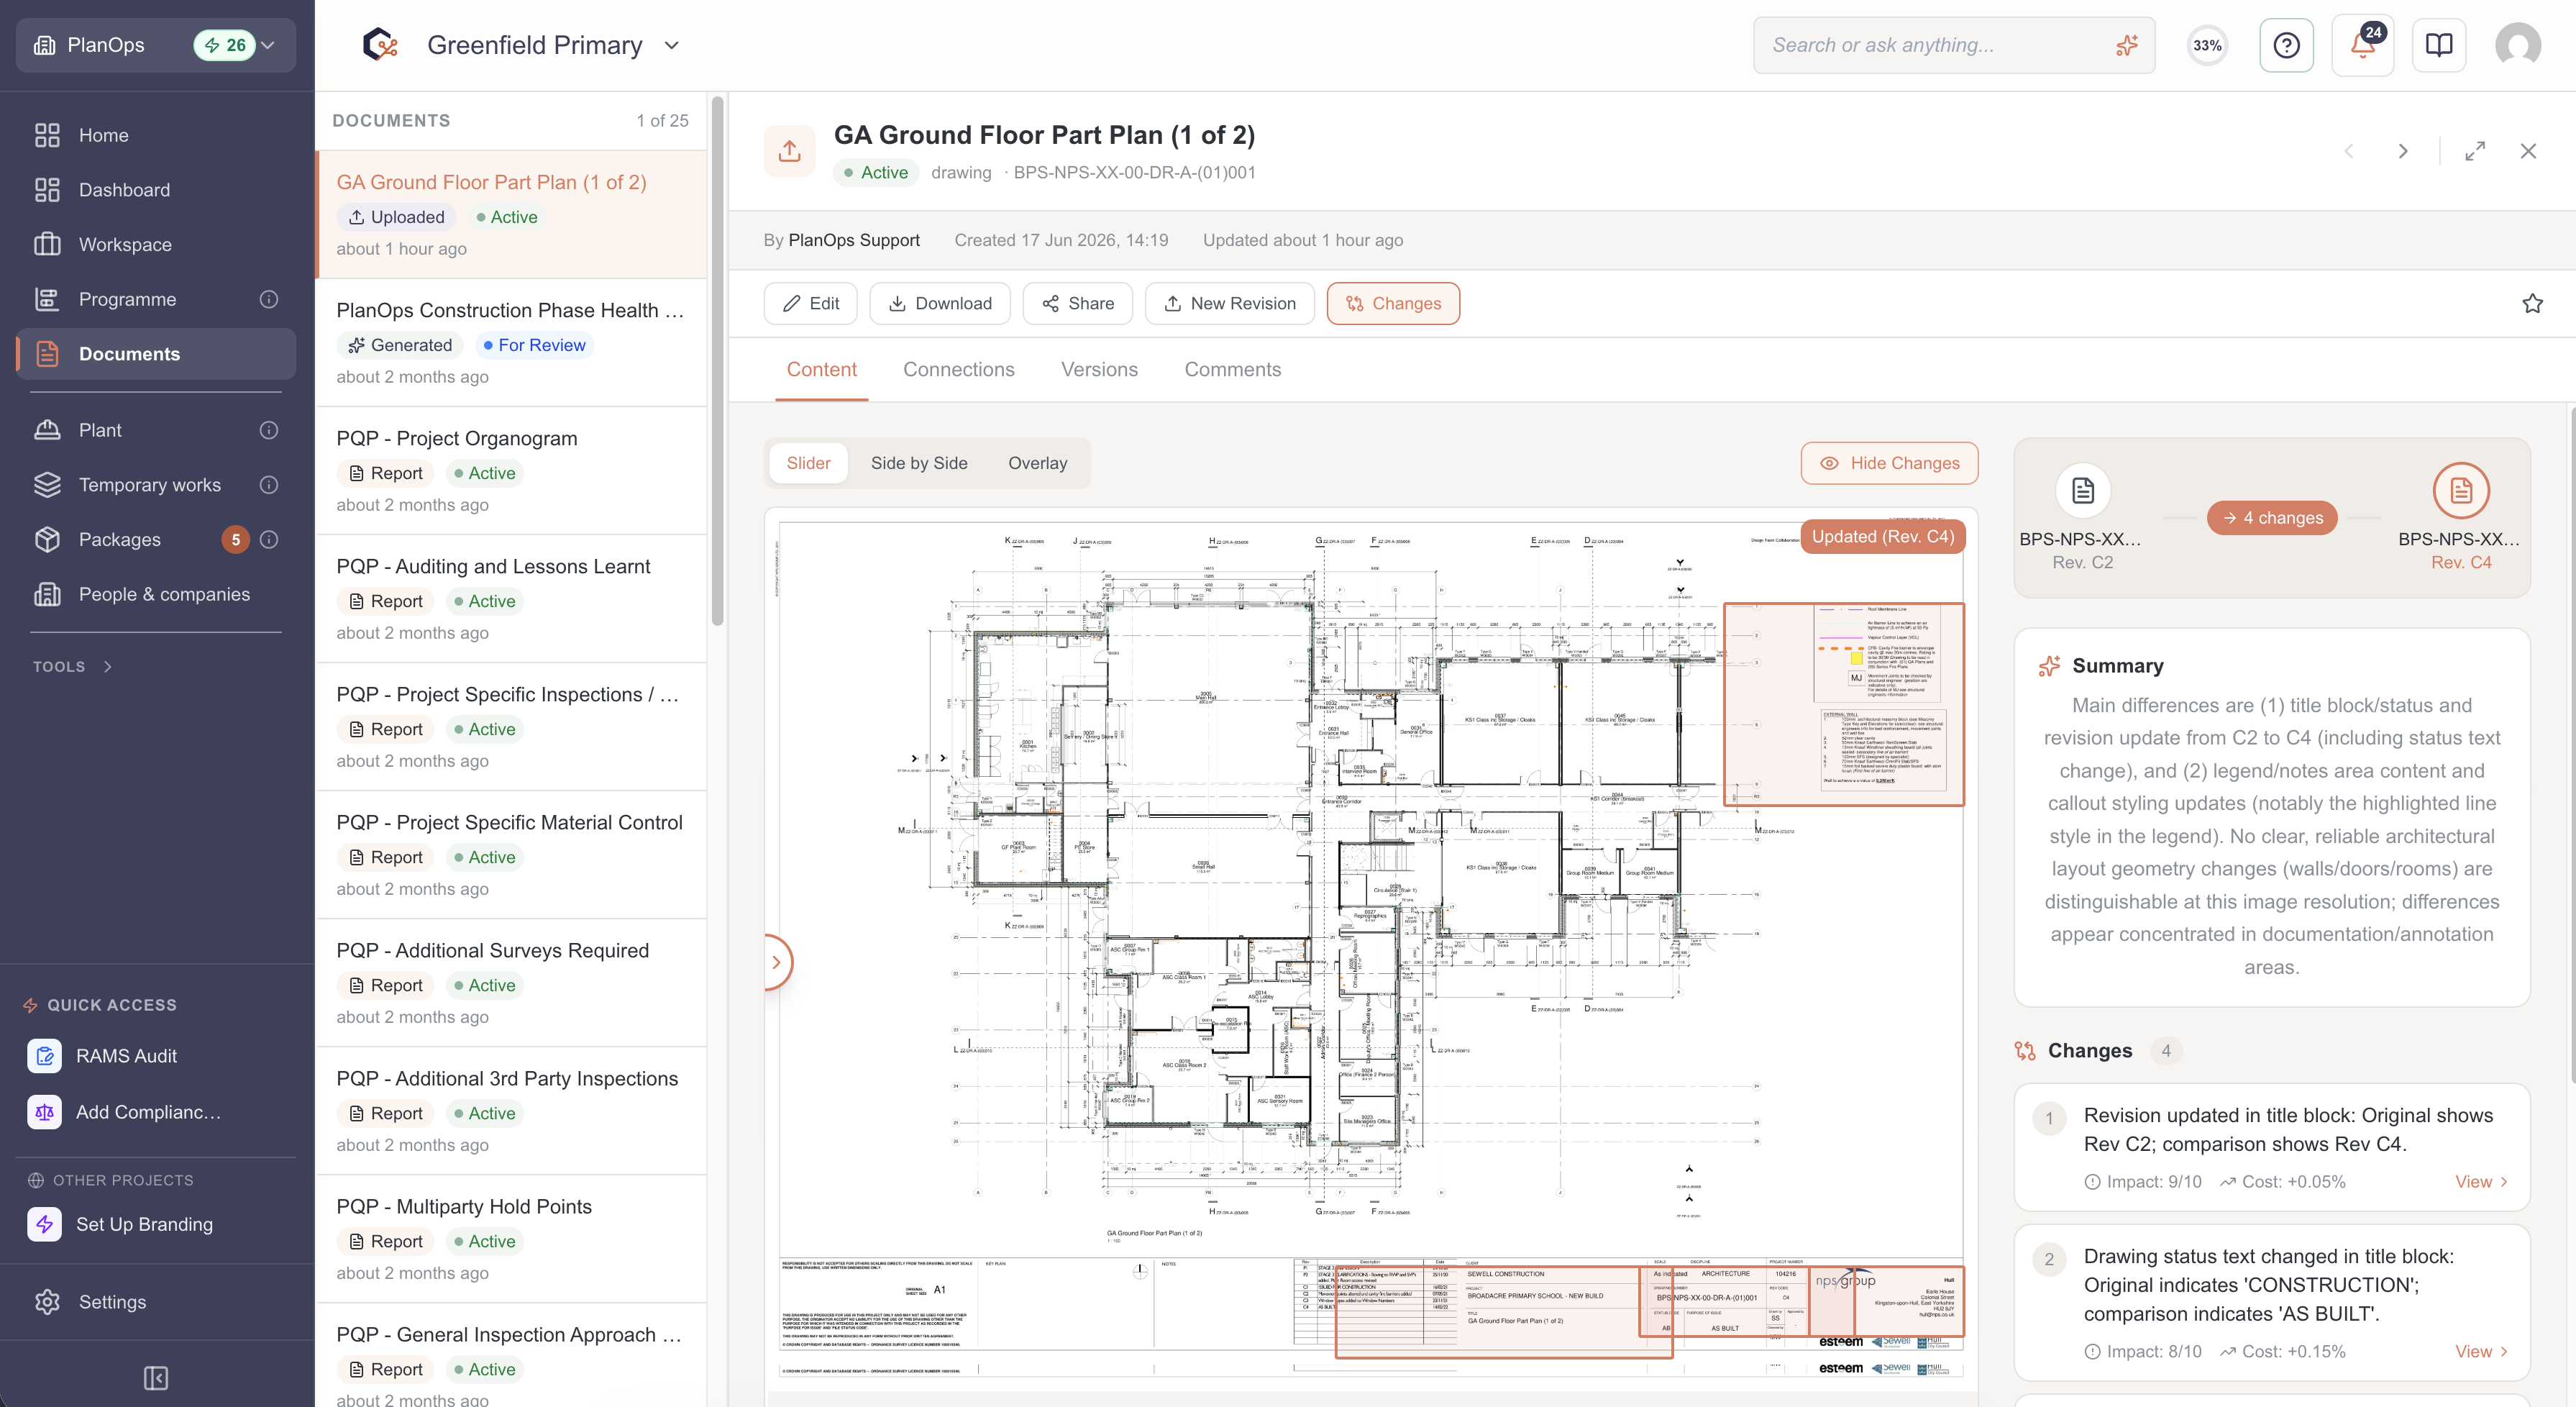Switch comparison to Side by Side mode
Image resolution: width=2576 pixels, height=1407 pixels.
[919, 463]
